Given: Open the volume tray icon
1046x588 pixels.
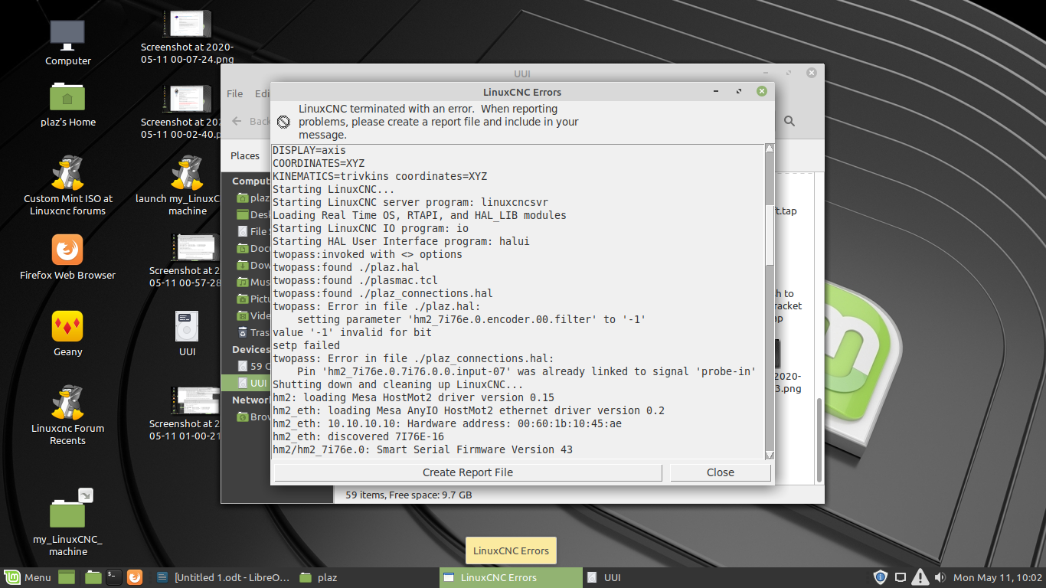Looking at the screenshot, I should click(x=940, y=577).
